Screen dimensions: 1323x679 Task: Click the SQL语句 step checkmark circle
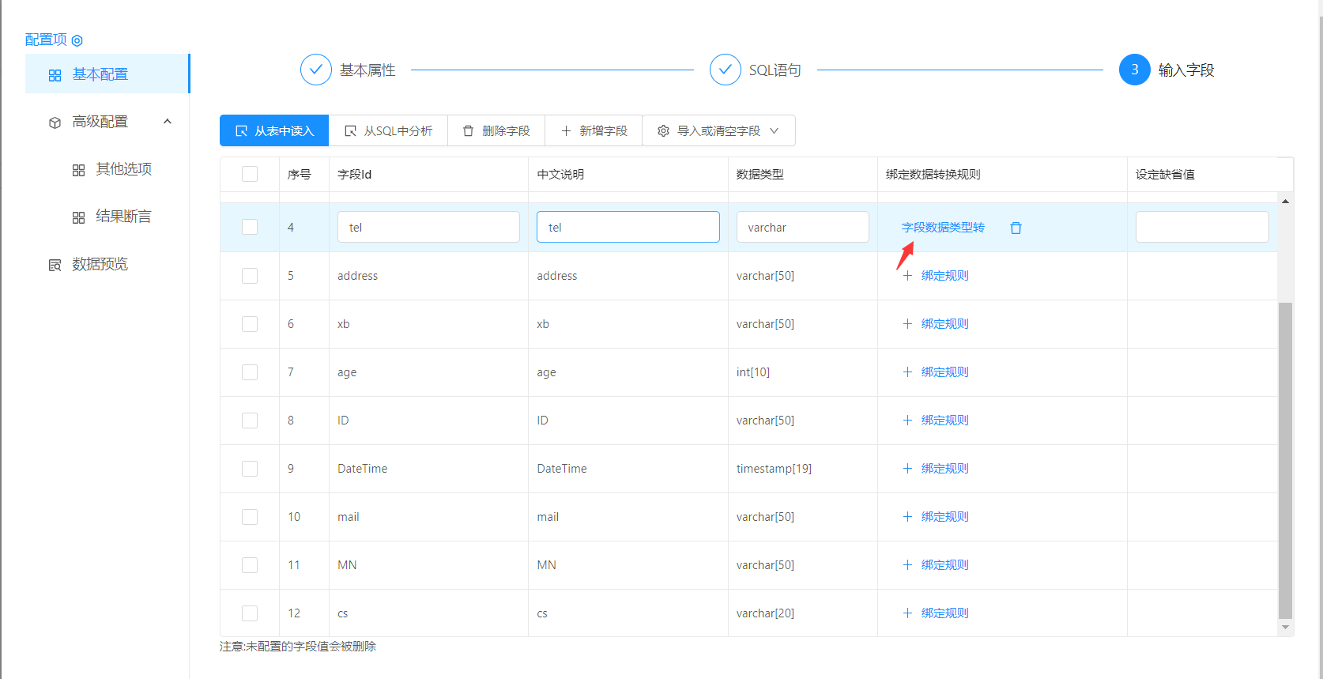(725, 70)
